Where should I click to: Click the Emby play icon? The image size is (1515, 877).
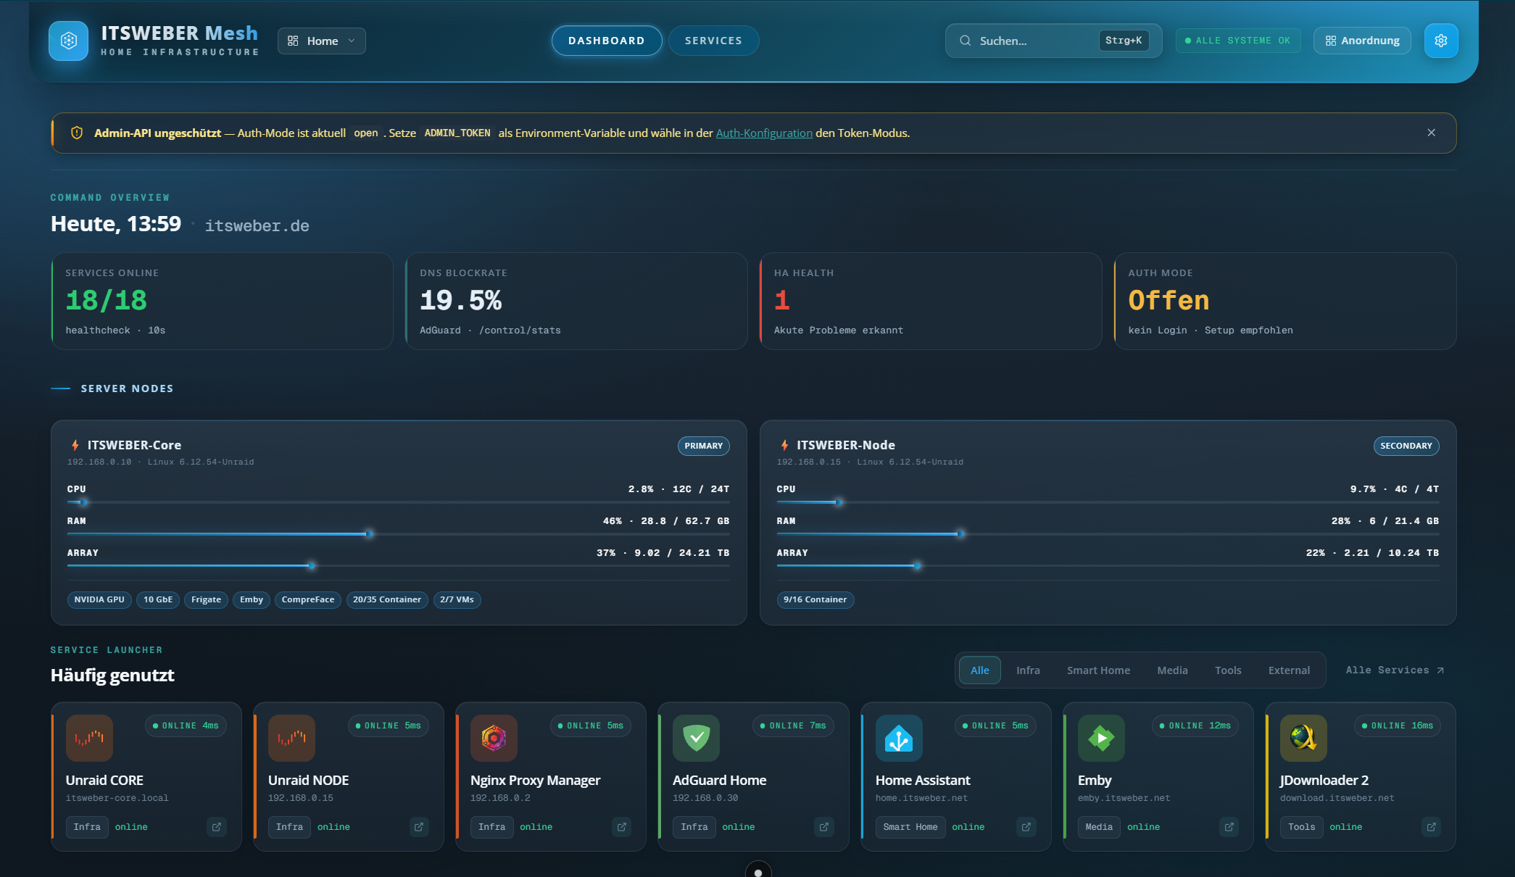point(1101,738)
